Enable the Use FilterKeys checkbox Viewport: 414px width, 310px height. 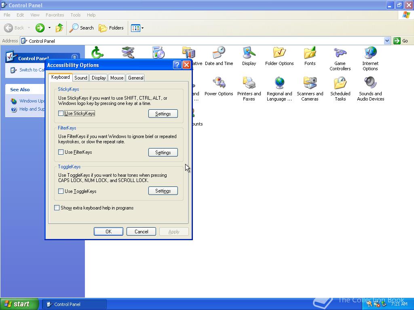tap(61, 152)
